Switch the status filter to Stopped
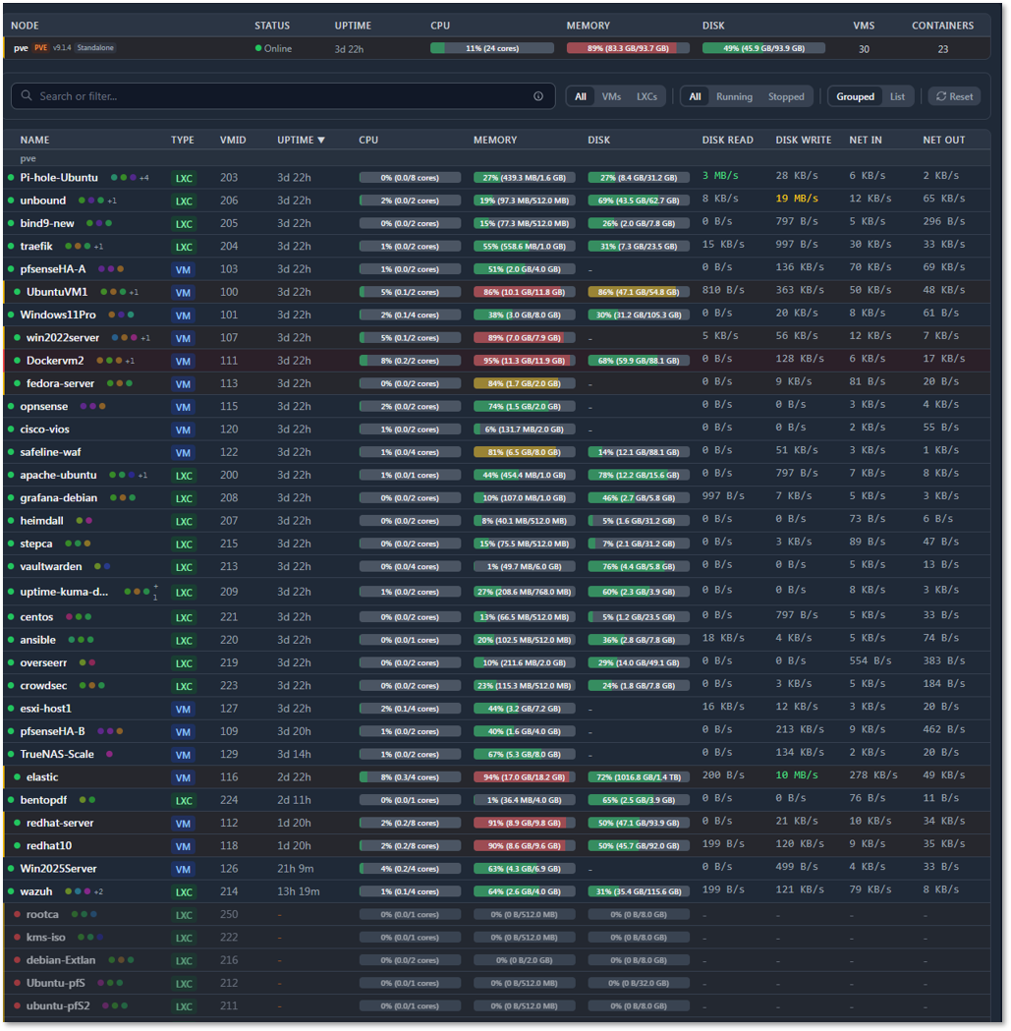1011x1031 pixels. click(x=786, y=95)
